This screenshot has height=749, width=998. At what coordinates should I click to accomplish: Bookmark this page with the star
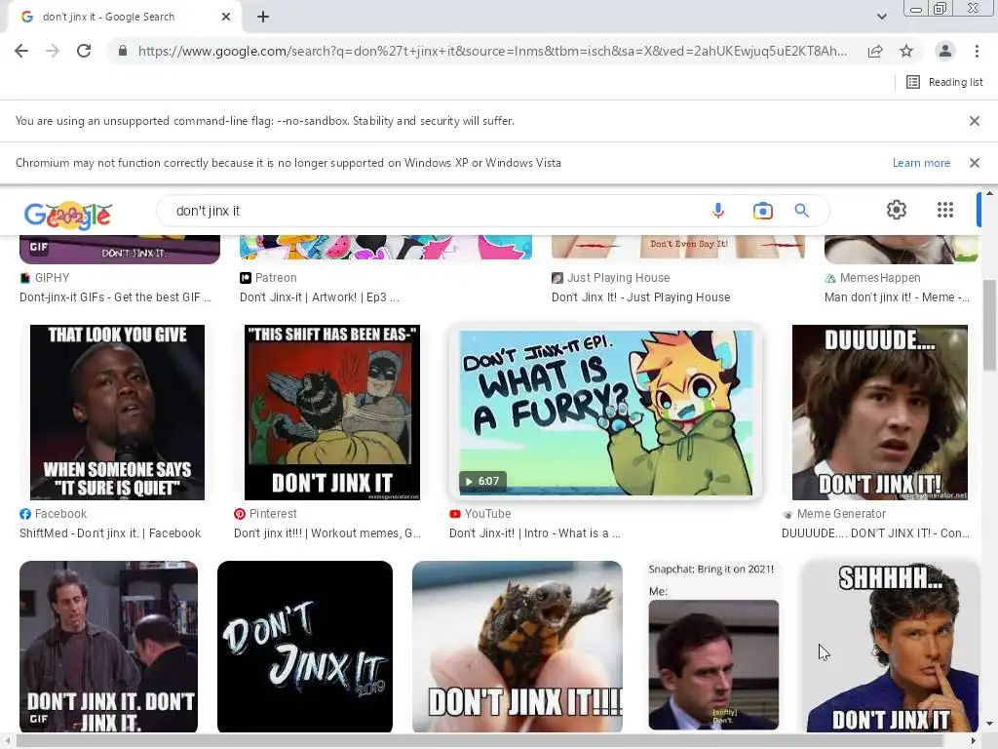[x=906, y=51]
